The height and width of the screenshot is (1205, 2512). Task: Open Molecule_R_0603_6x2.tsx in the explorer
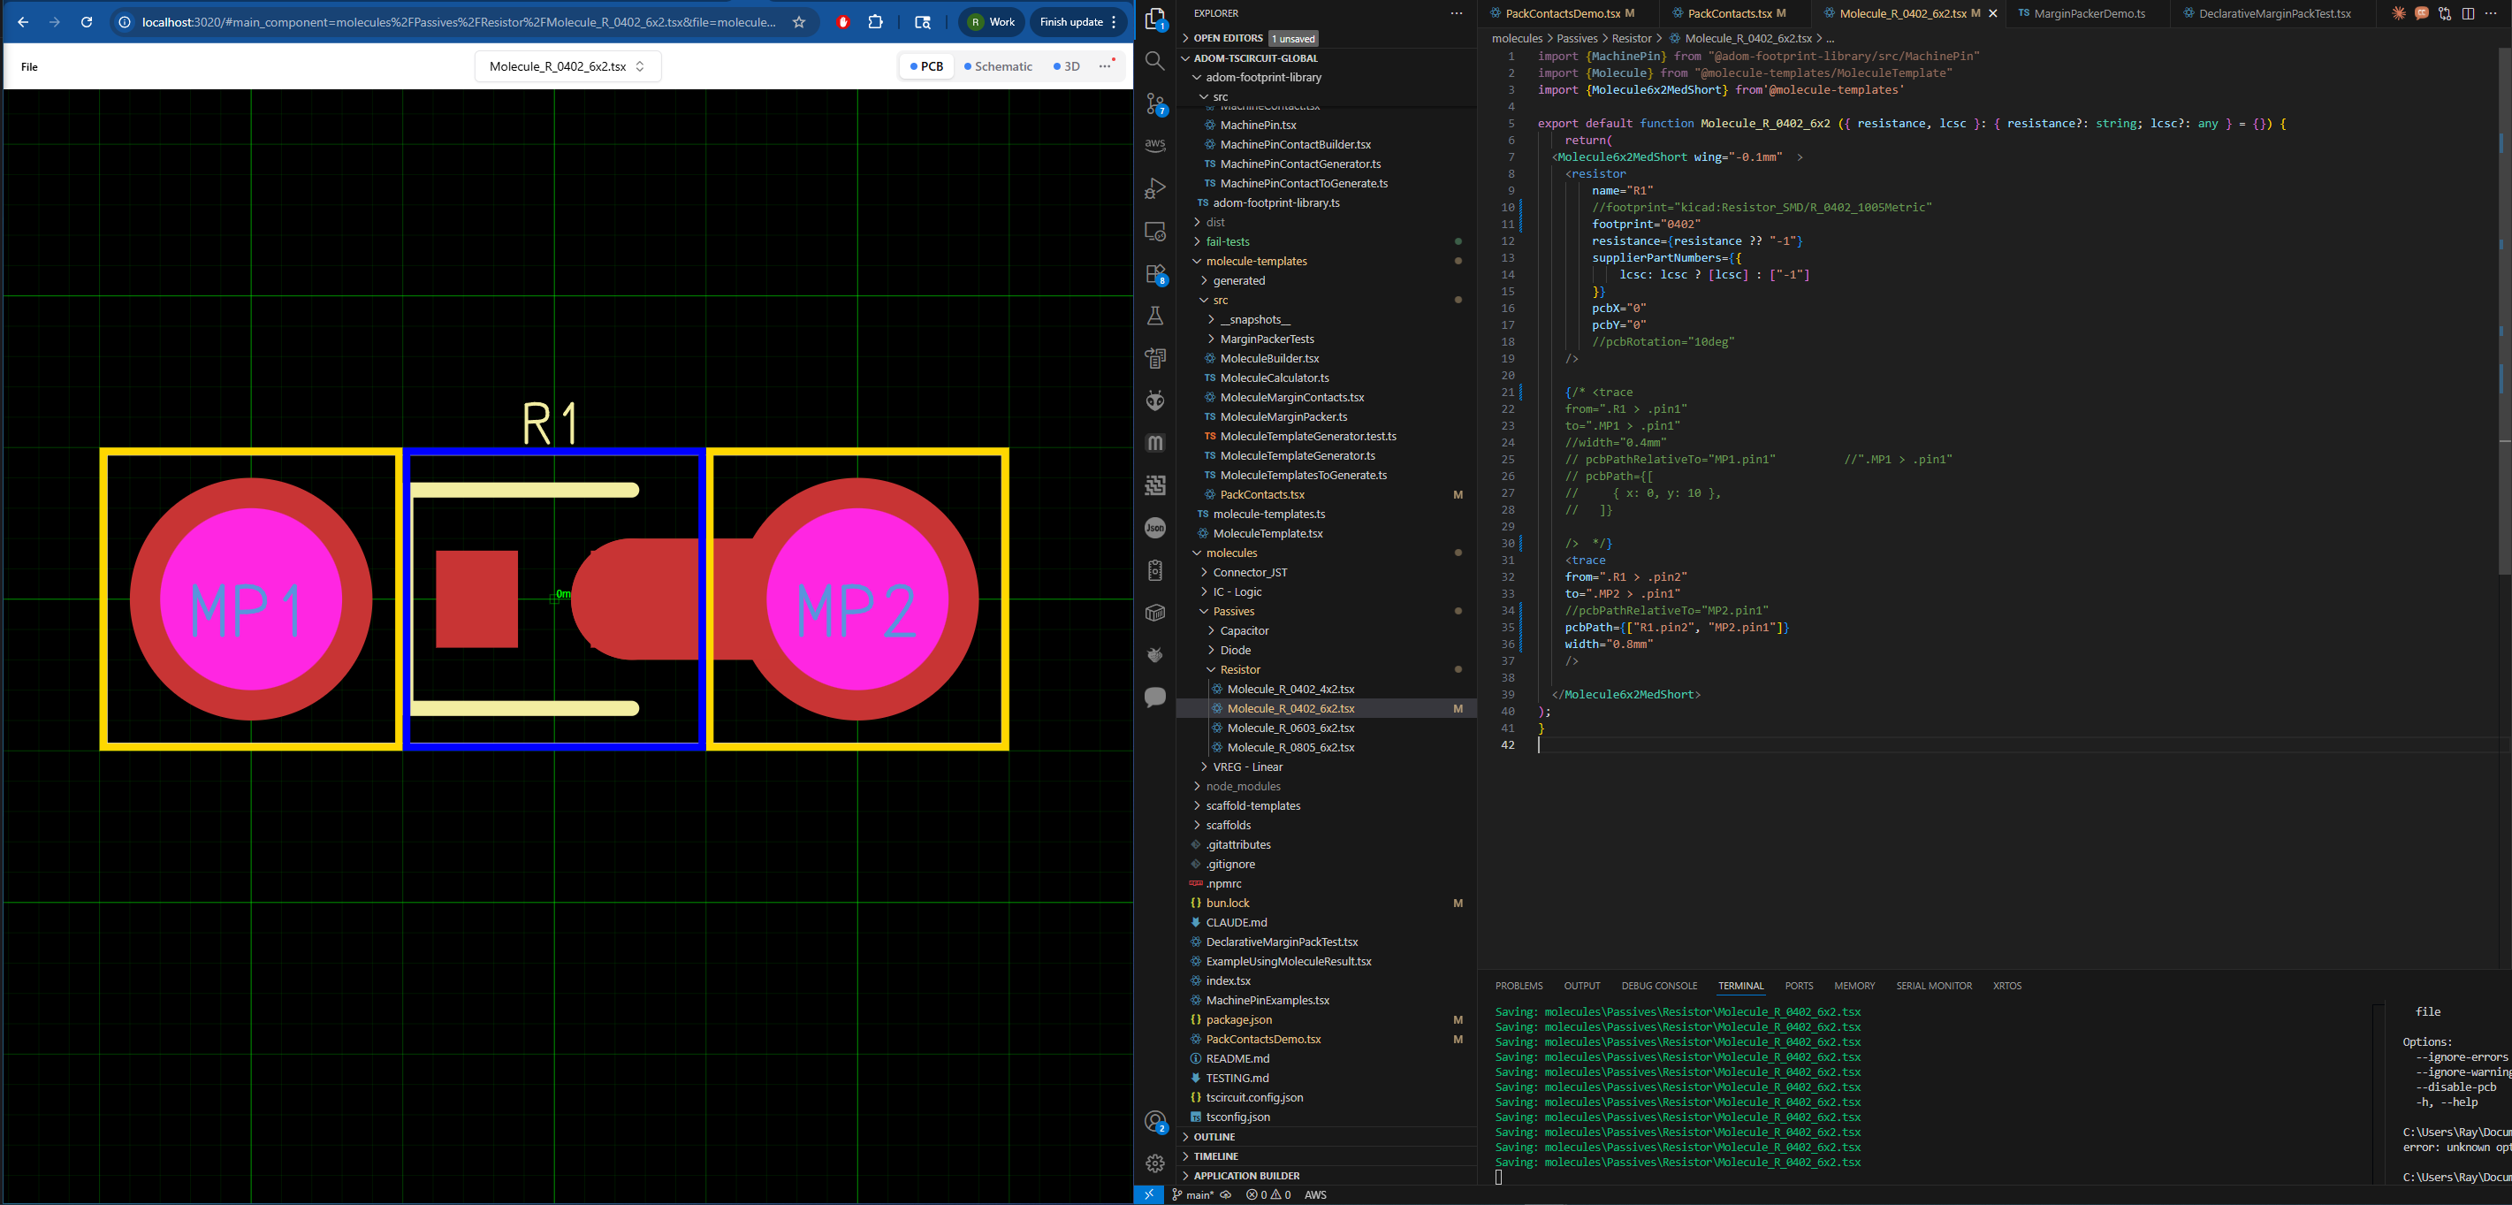1290,728
